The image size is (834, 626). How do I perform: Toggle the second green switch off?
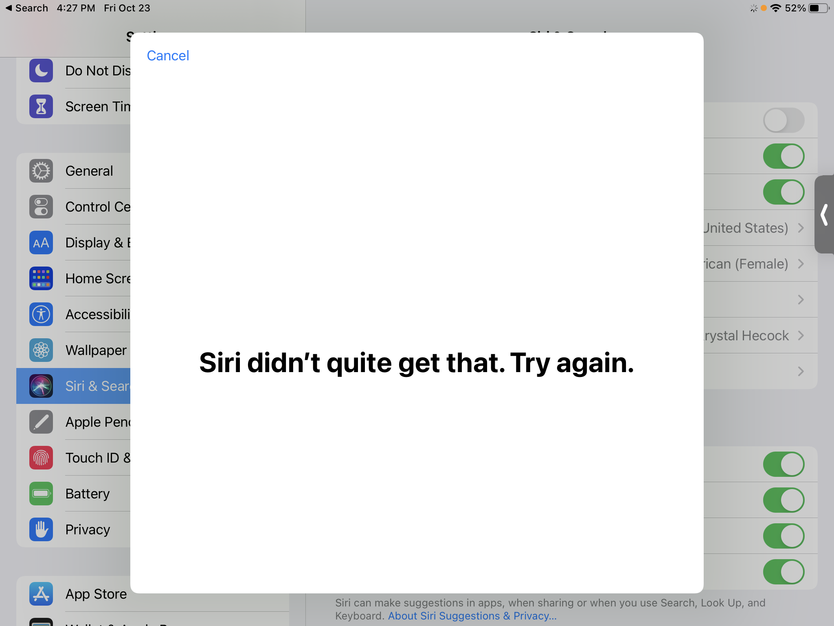coord(785,191)
